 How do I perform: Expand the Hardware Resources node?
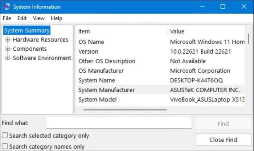click(x=8, y=39)
